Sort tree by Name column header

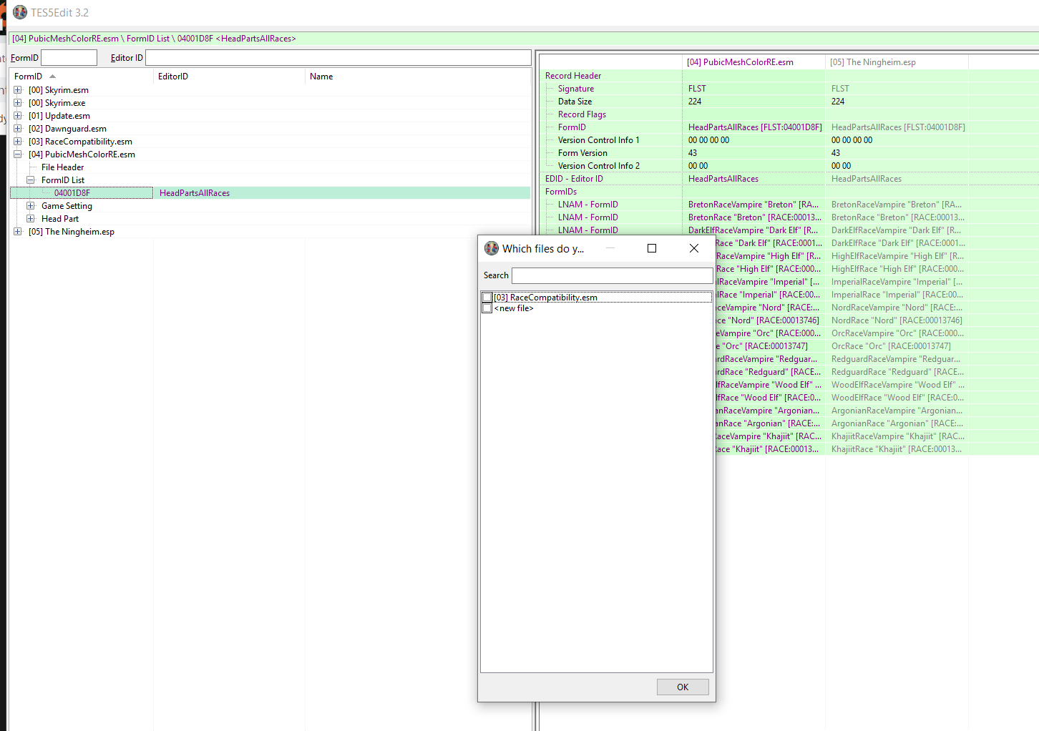419,77
